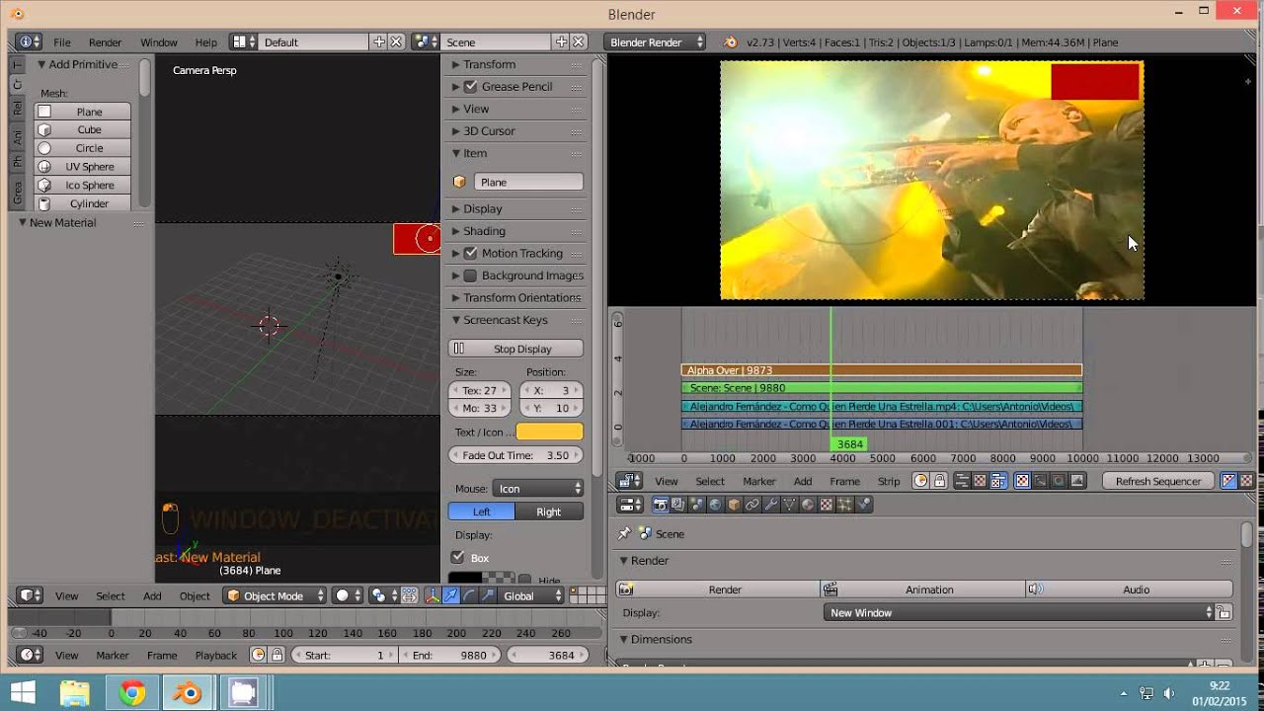The image size is (1264, 711).
Task: Click the Plane item name field
Action: click(528, 182)
